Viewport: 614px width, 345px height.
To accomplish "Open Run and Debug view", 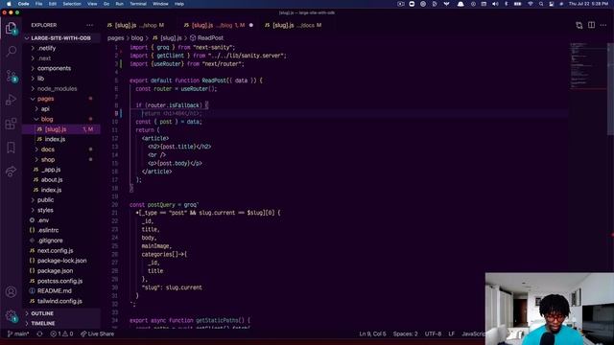I will [x=11, y=100].
